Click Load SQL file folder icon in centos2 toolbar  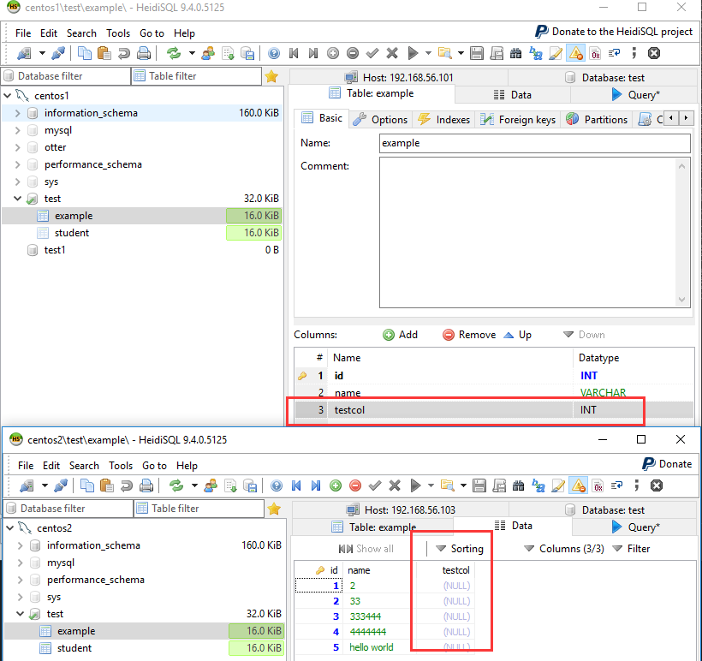447,485
